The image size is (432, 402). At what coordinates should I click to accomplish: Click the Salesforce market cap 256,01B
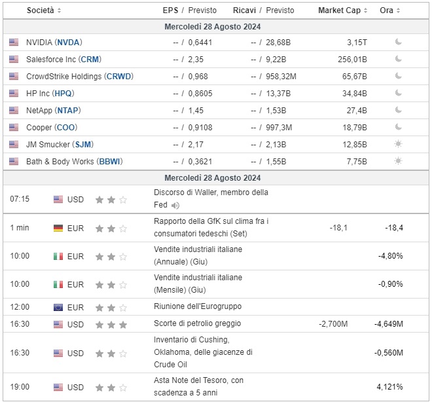click(x=353, y=60)
